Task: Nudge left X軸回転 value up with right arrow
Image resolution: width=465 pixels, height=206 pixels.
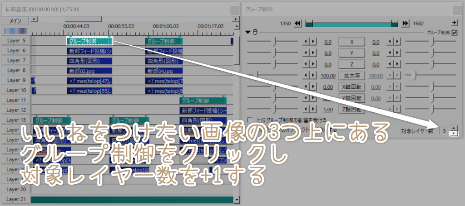Action: [313, 87]
